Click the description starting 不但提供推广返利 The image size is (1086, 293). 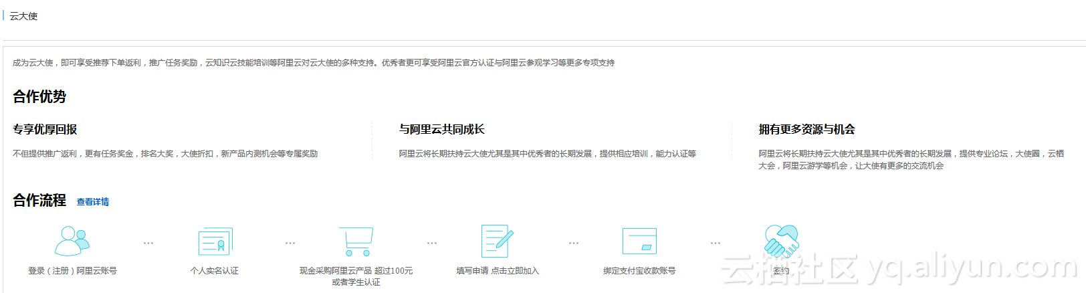165,154
